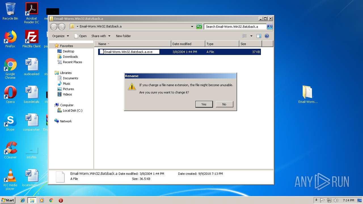Select Computer in the navigation pane
The height and width of the screenshot is (204, 363).
(67, 105)
